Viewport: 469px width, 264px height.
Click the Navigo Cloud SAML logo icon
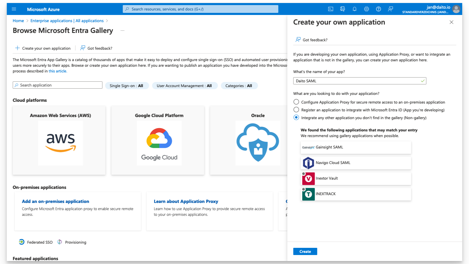pyautogui.click(x=308, y=163)
